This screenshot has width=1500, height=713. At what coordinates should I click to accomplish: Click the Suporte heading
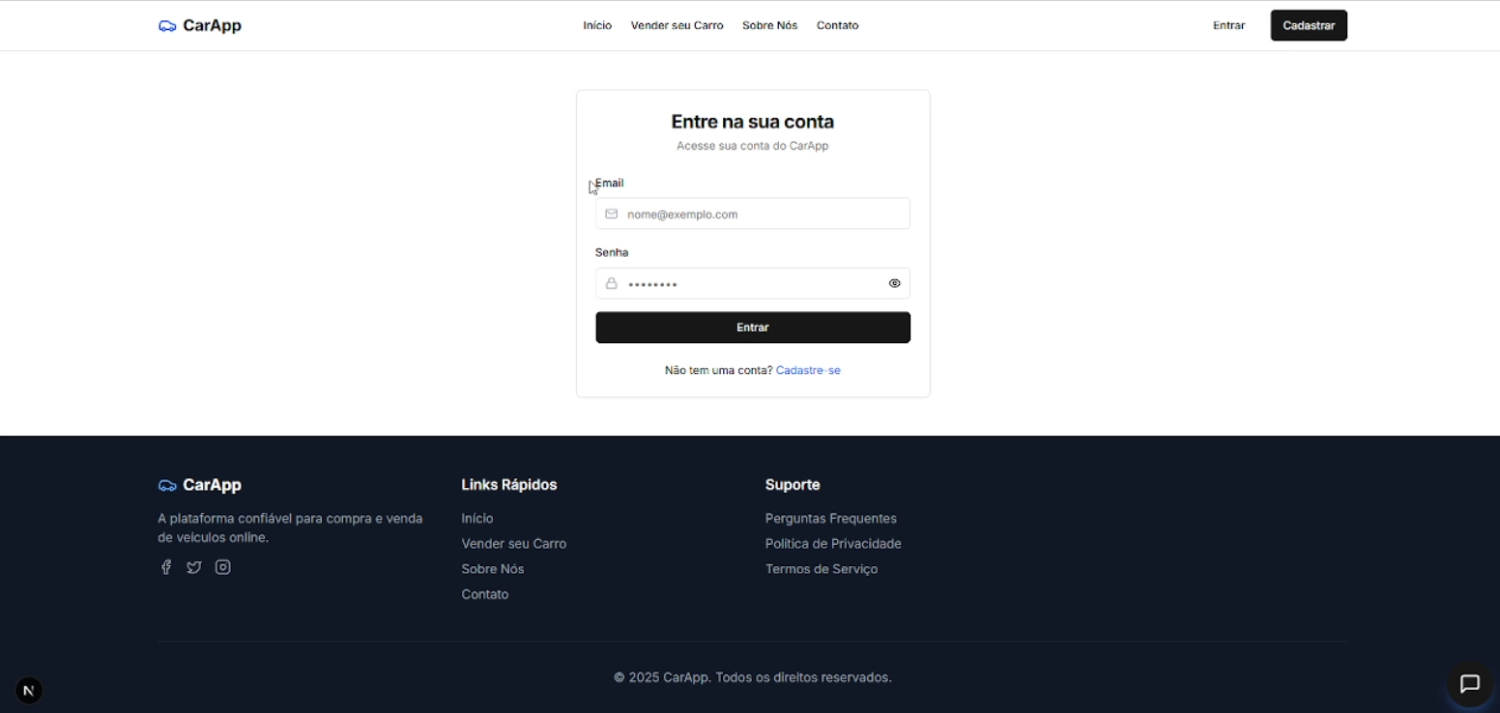[793, 485]
